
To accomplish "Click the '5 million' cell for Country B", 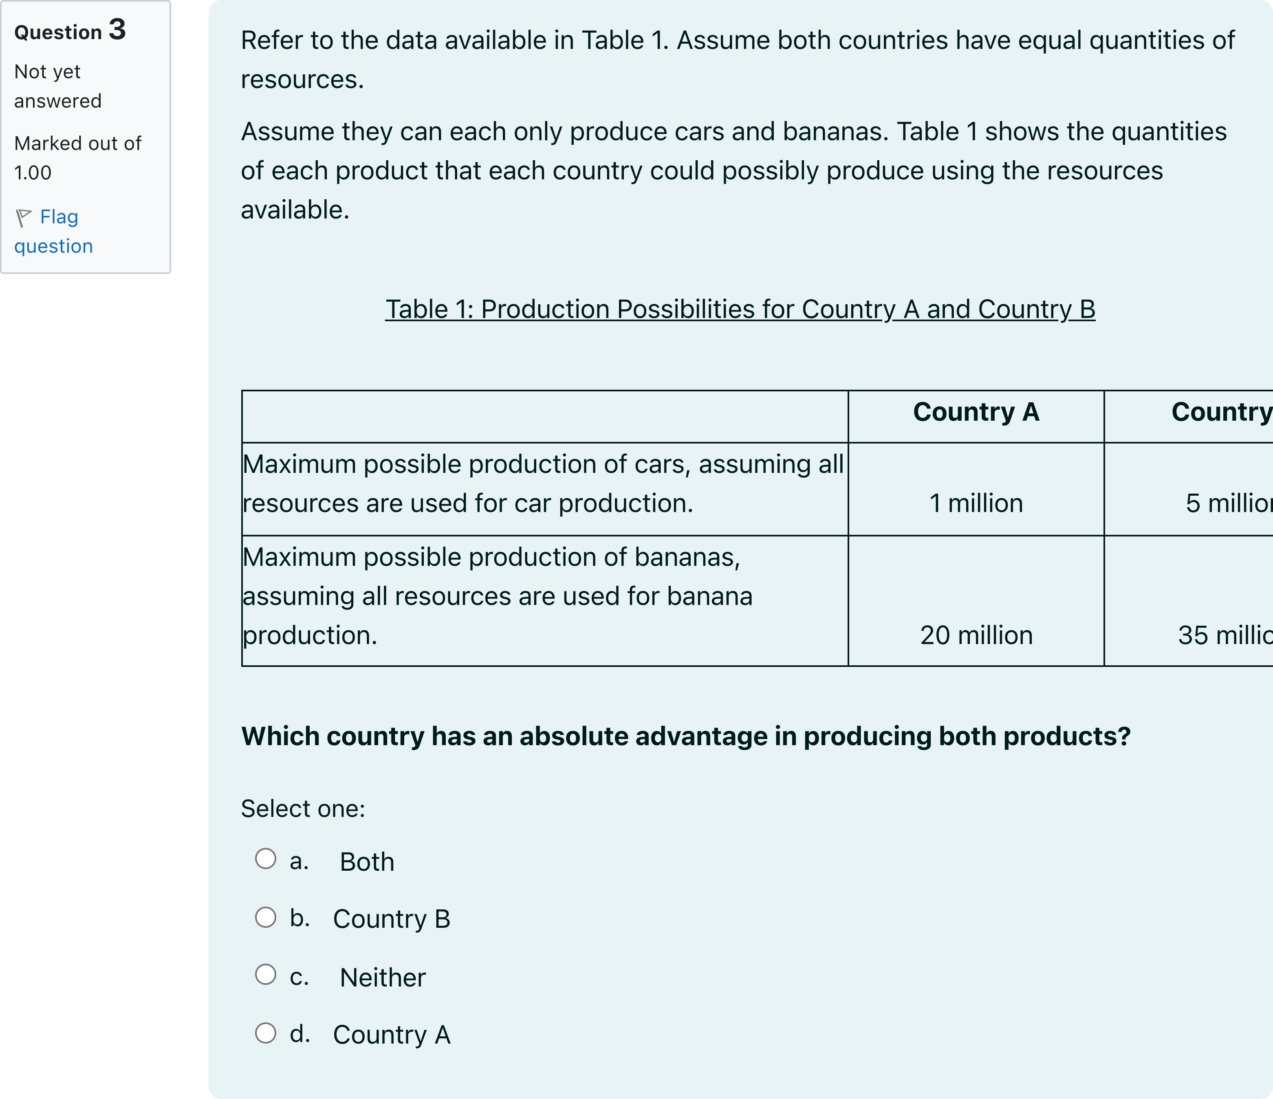I will pos(1229,503).
